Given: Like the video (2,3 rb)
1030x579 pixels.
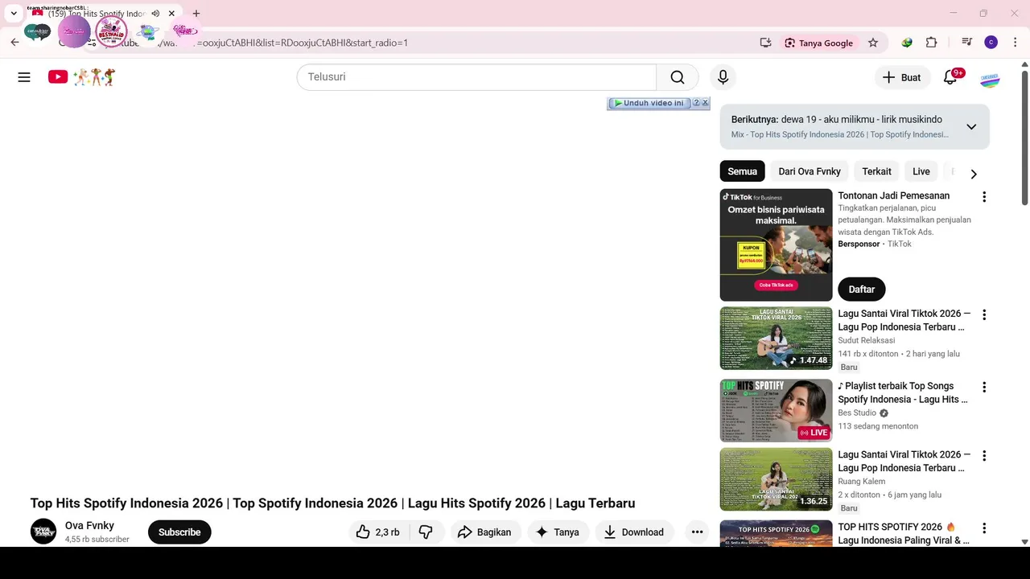Looking at the screenshot, I should click(x=379, y=532).
